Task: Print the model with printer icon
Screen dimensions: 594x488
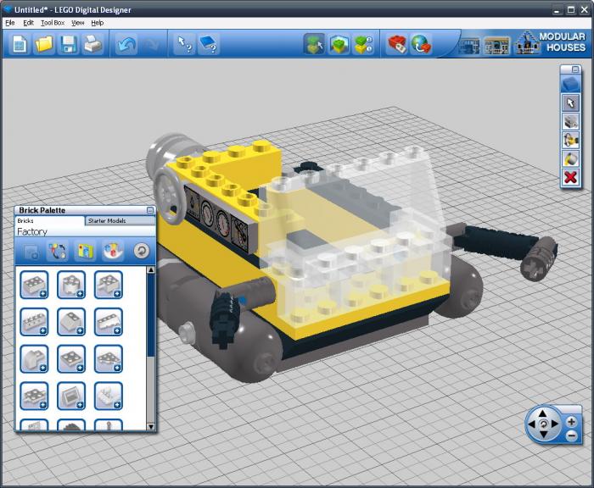Action: click(x=92, y=44)
